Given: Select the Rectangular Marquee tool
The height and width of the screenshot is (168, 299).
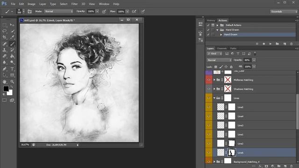Looking at the screenshot, I should coord(5,25).
